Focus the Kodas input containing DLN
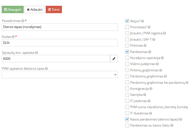This screenshot has width=191, height=132. coord(59,43)
